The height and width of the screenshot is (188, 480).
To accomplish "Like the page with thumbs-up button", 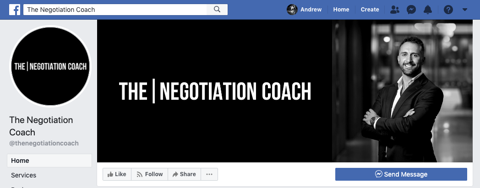I will click(x=117, y=174).
